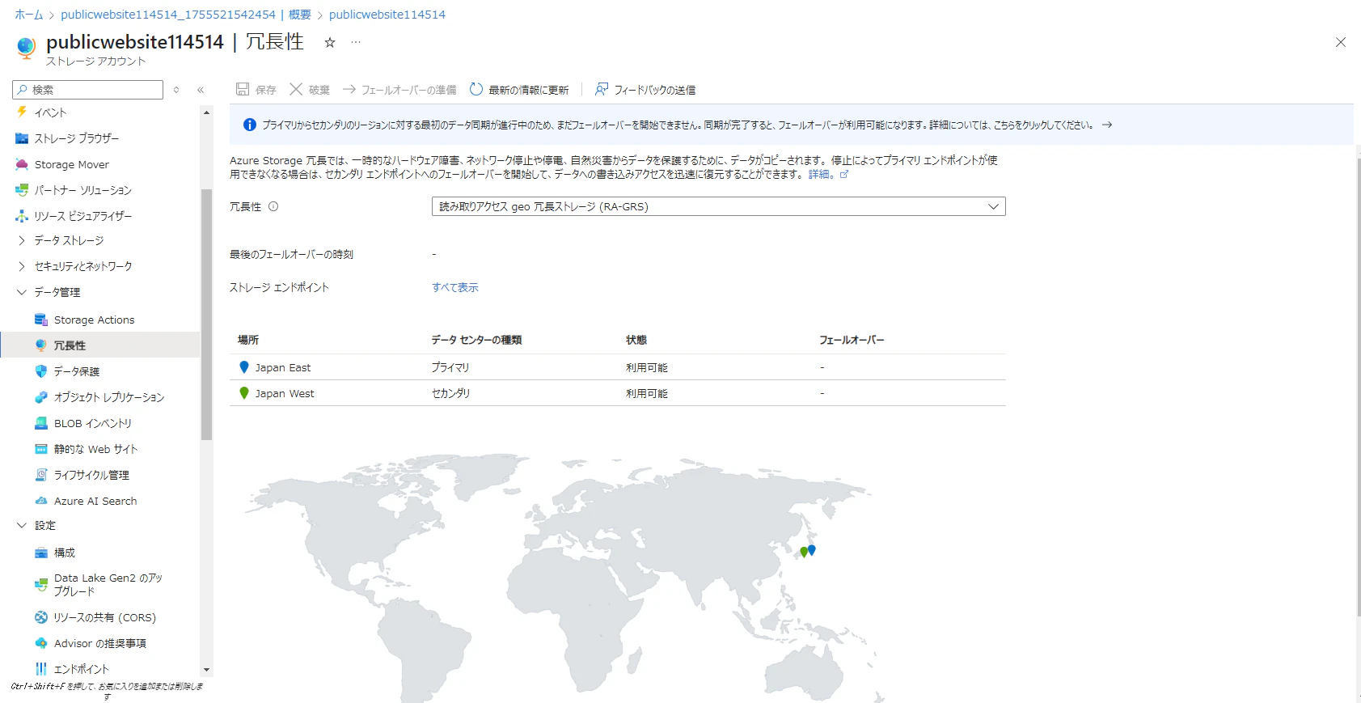Click the フェールオーバー column header
Viewport: 1361px width, 703px height.
pos(852,340)
